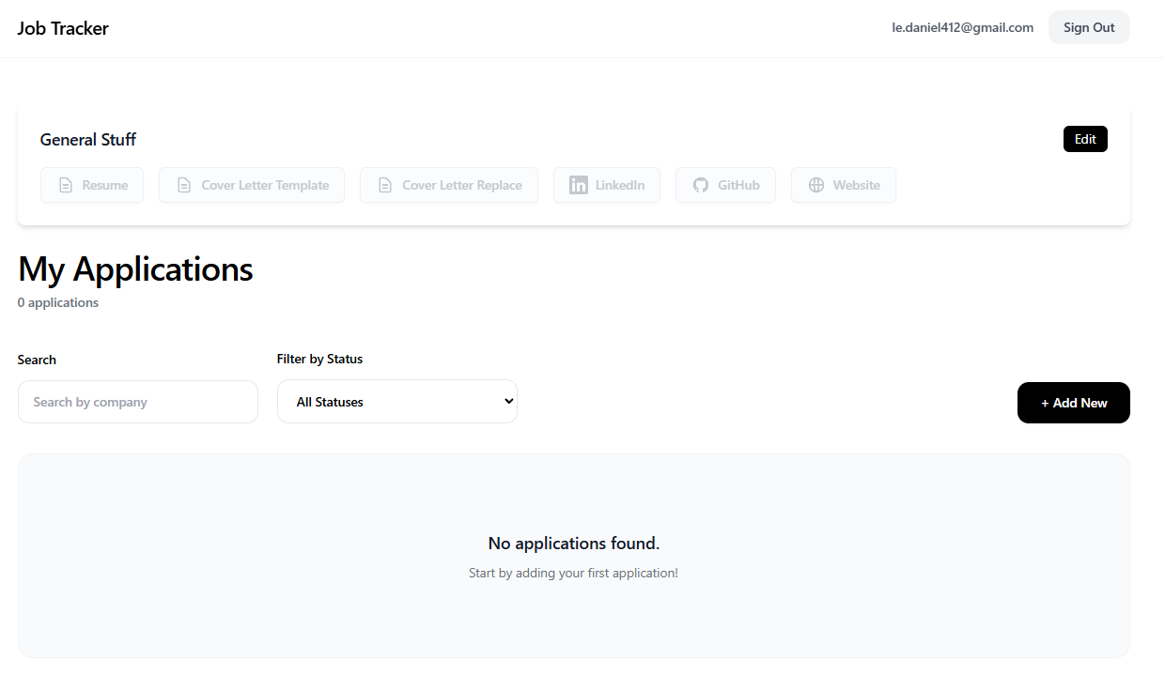Click the + Add New button
This screenshot has height=690, width=1165.
tap(1073, 403)
